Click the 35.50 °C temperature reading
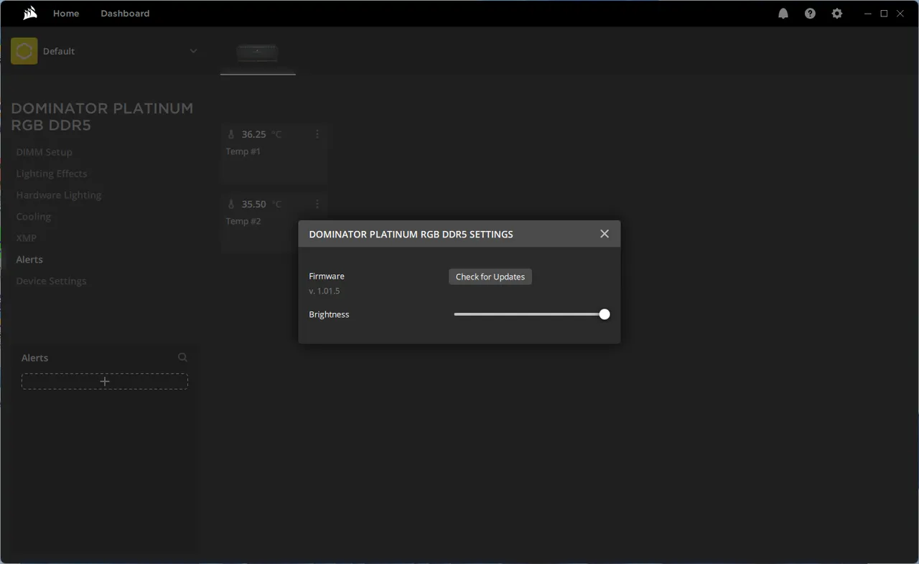 261,205
